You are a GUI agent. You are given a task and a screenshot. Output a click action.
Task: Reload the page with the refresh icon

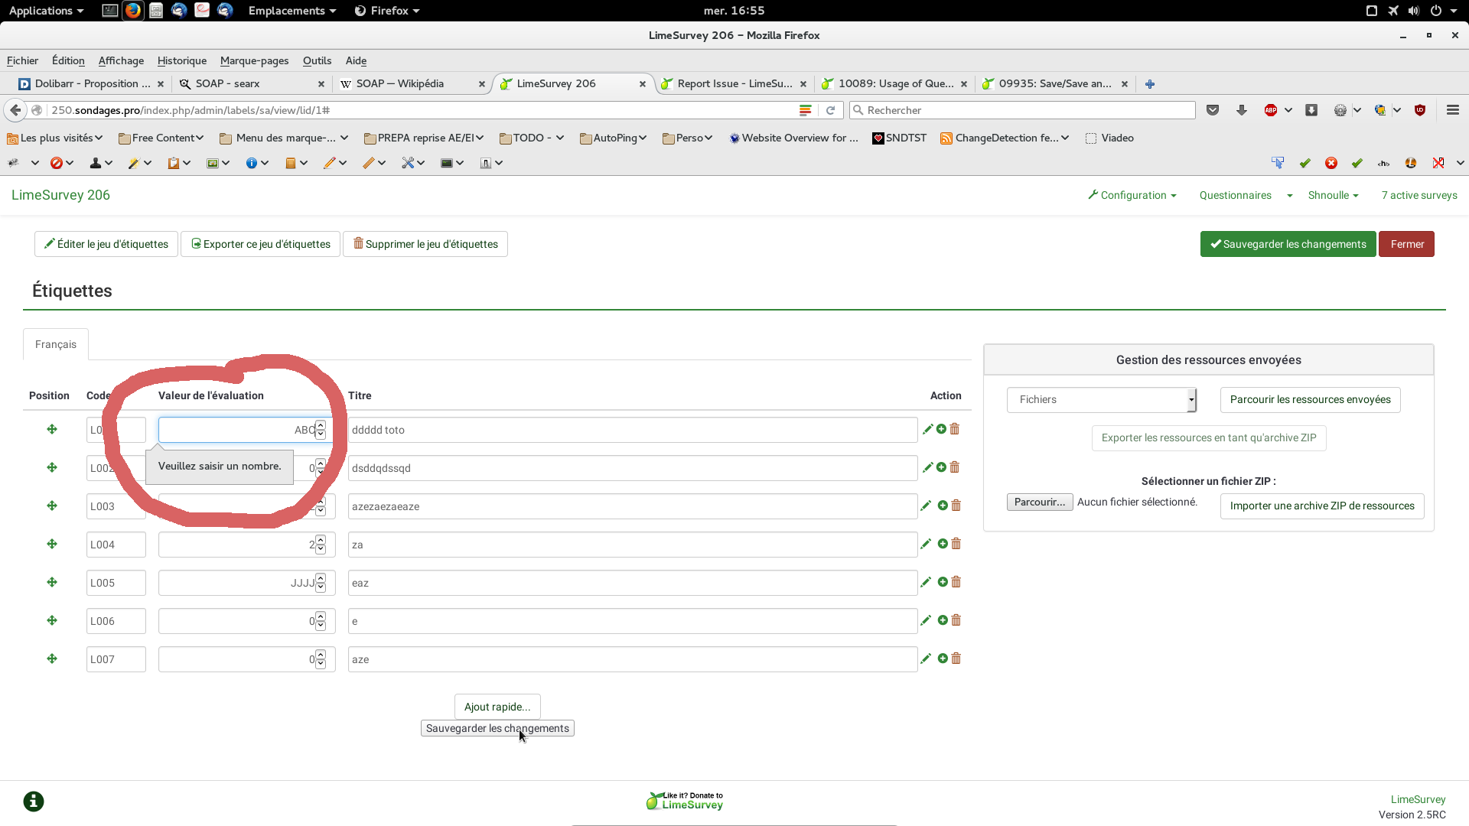[x=830, y=110]
